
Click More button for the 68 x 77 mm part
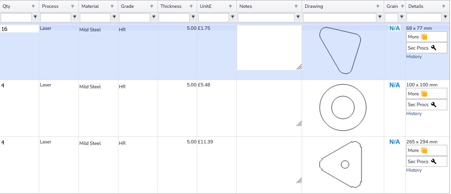[426, 37]
